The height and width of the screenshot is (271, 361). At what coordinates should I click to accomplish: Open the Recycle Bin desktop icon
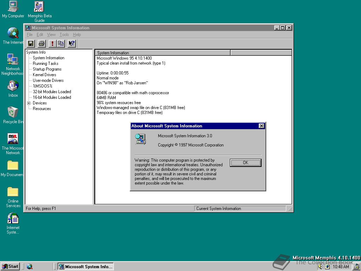13,113
